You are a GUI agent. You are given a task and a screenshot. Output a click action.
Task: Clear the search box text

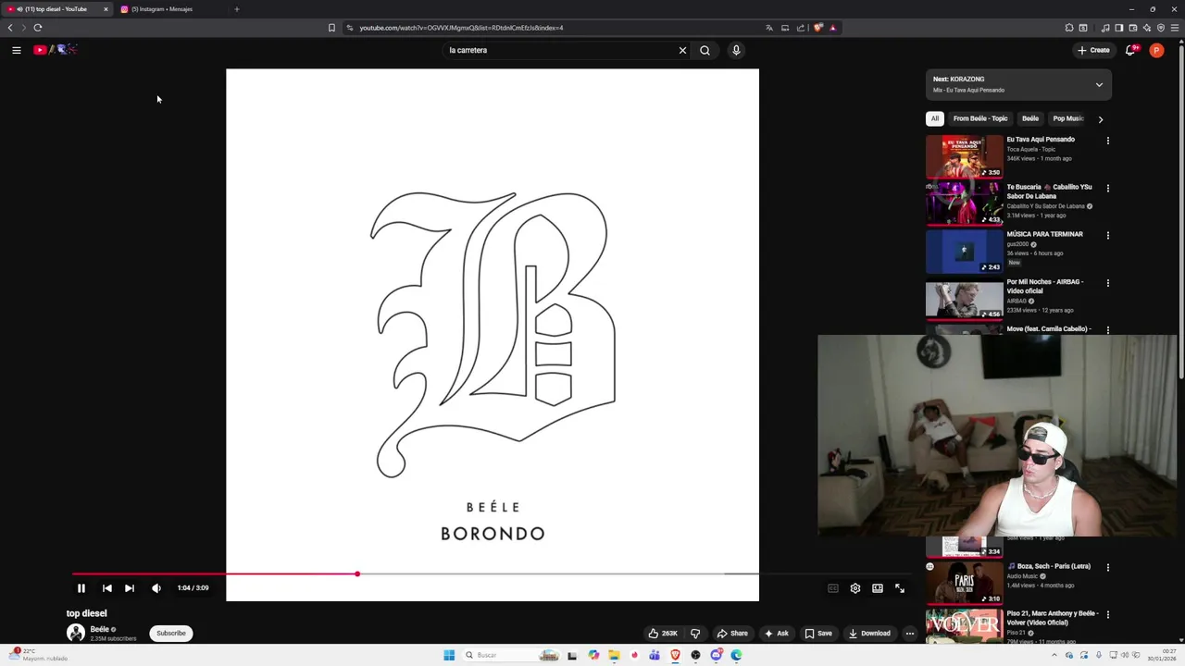pyautogui.click(x=682, y=50)
